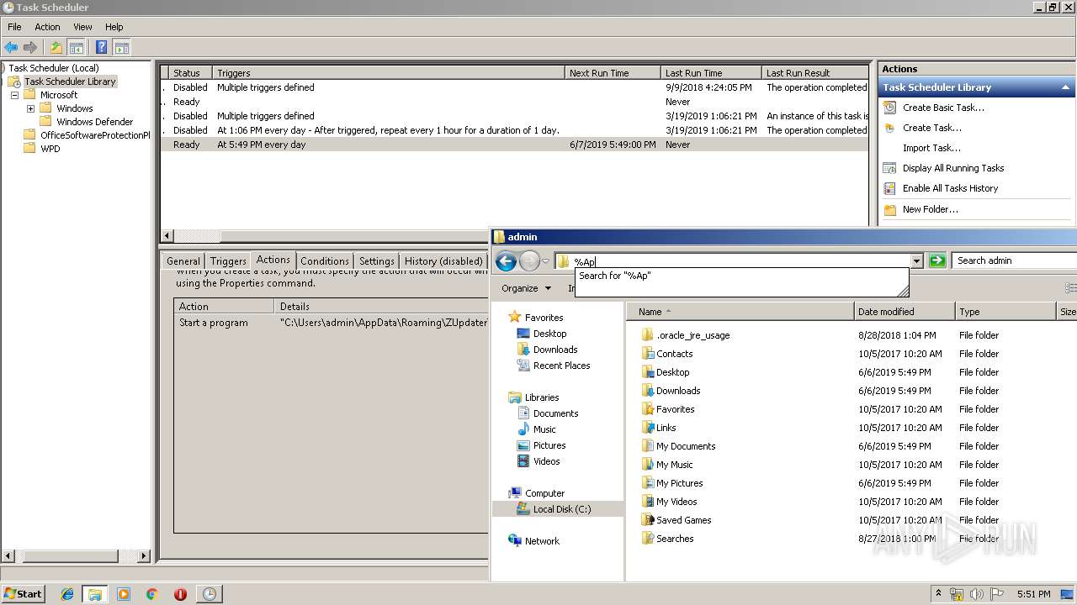
Task: Click the Create Task icon in Actions
Action: (889, 128)
